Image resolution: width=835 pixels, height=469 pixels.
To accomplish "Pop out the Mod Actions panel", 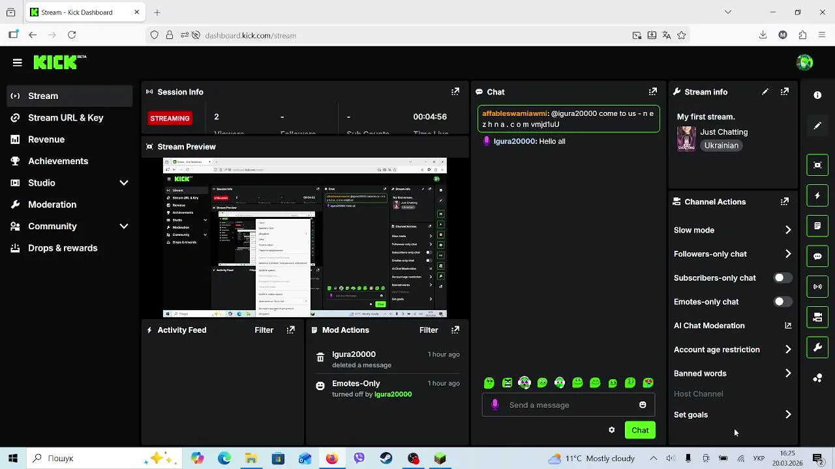I will [455, 330].
